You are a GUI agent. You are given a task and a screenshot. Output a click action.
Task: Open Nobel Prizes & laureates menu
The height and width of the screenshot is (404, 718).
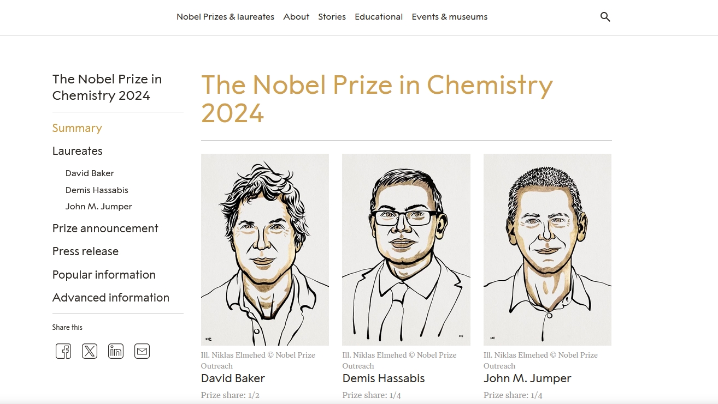coord(225,17)
